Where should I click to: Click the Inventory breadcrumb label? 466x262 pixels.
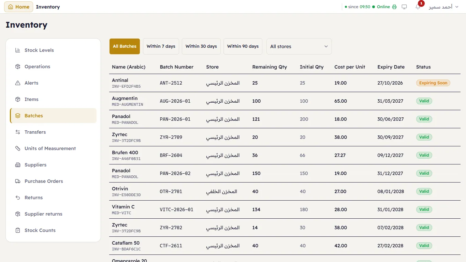point(48,7)
